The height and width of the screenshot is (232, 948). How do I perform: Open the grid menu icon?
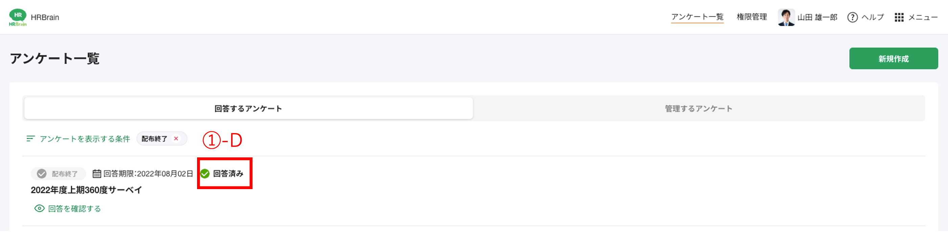tap(899, 17)
